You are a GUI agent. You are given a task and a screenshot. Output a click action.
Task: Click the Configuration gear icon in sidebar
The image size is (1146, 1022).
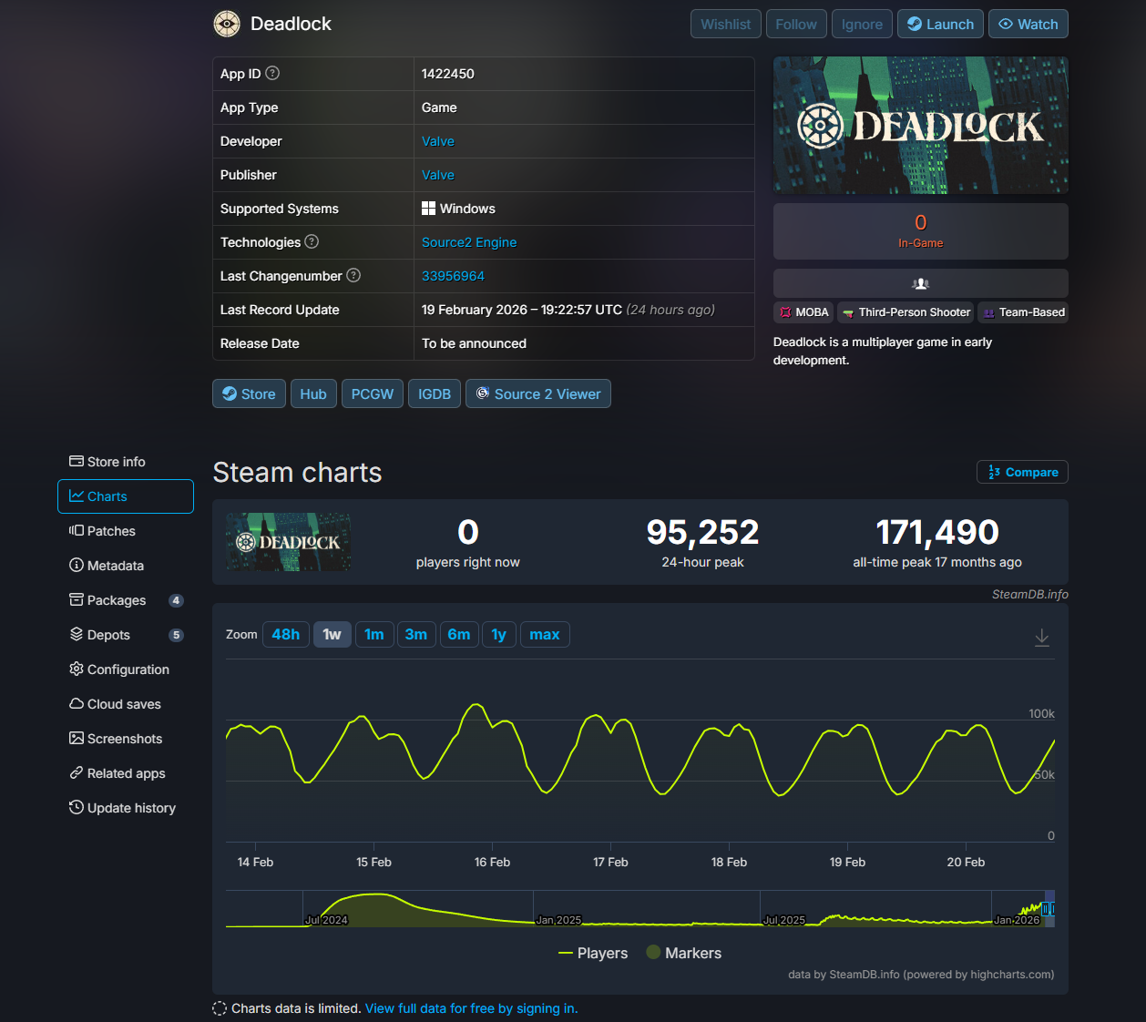pos(77,669)
